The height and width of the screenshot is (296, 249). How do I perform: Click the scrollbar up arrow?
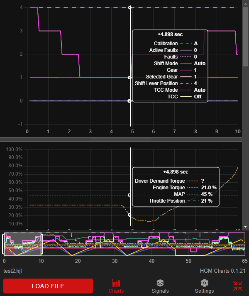point(245,3)
